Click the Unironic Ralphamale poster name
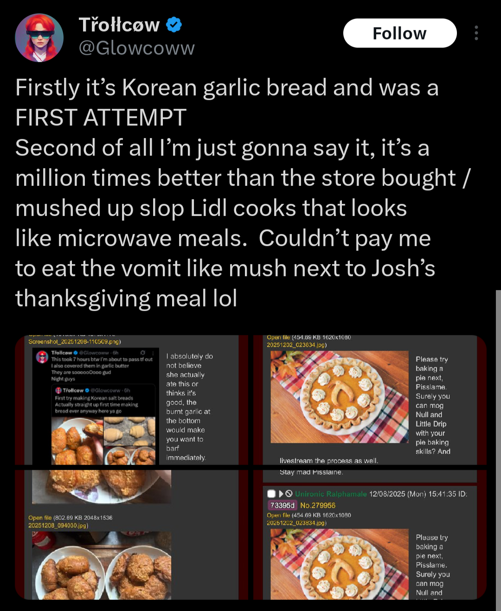Screen dimensions: 501x611 coord(331,494)
